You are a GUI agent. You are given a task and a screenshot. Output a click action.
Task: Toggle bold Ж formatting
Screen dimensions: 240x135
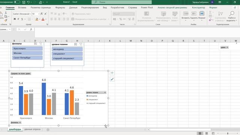coord(15,19)
